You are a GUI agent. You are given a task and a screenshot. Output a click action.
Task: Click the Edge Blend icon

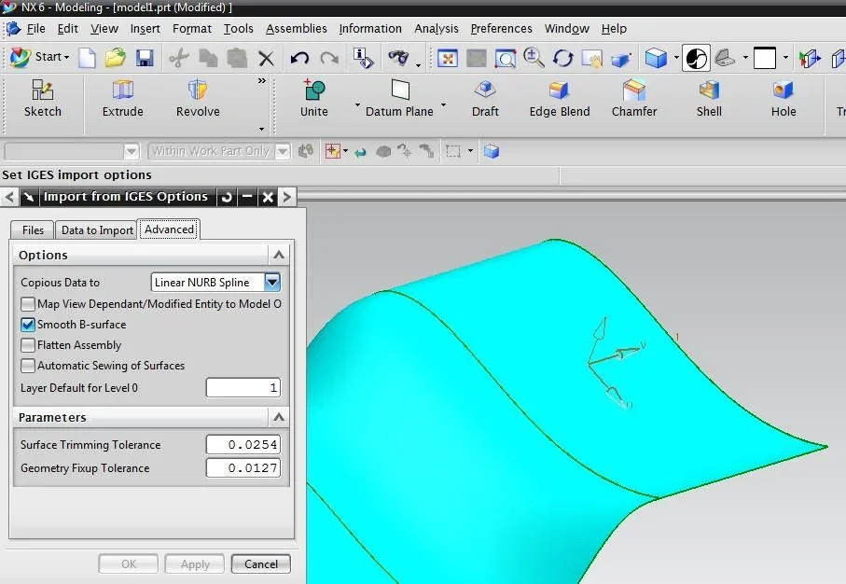559,91
